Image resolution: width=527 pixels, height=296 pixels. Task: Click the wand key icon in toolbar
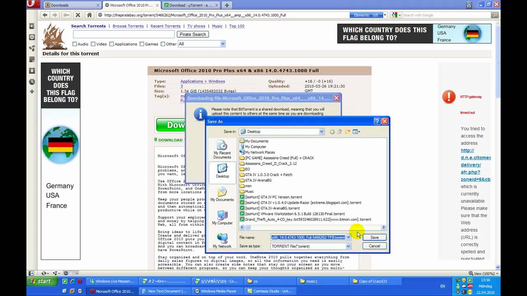pyautogui.click(x=66, y=15)
